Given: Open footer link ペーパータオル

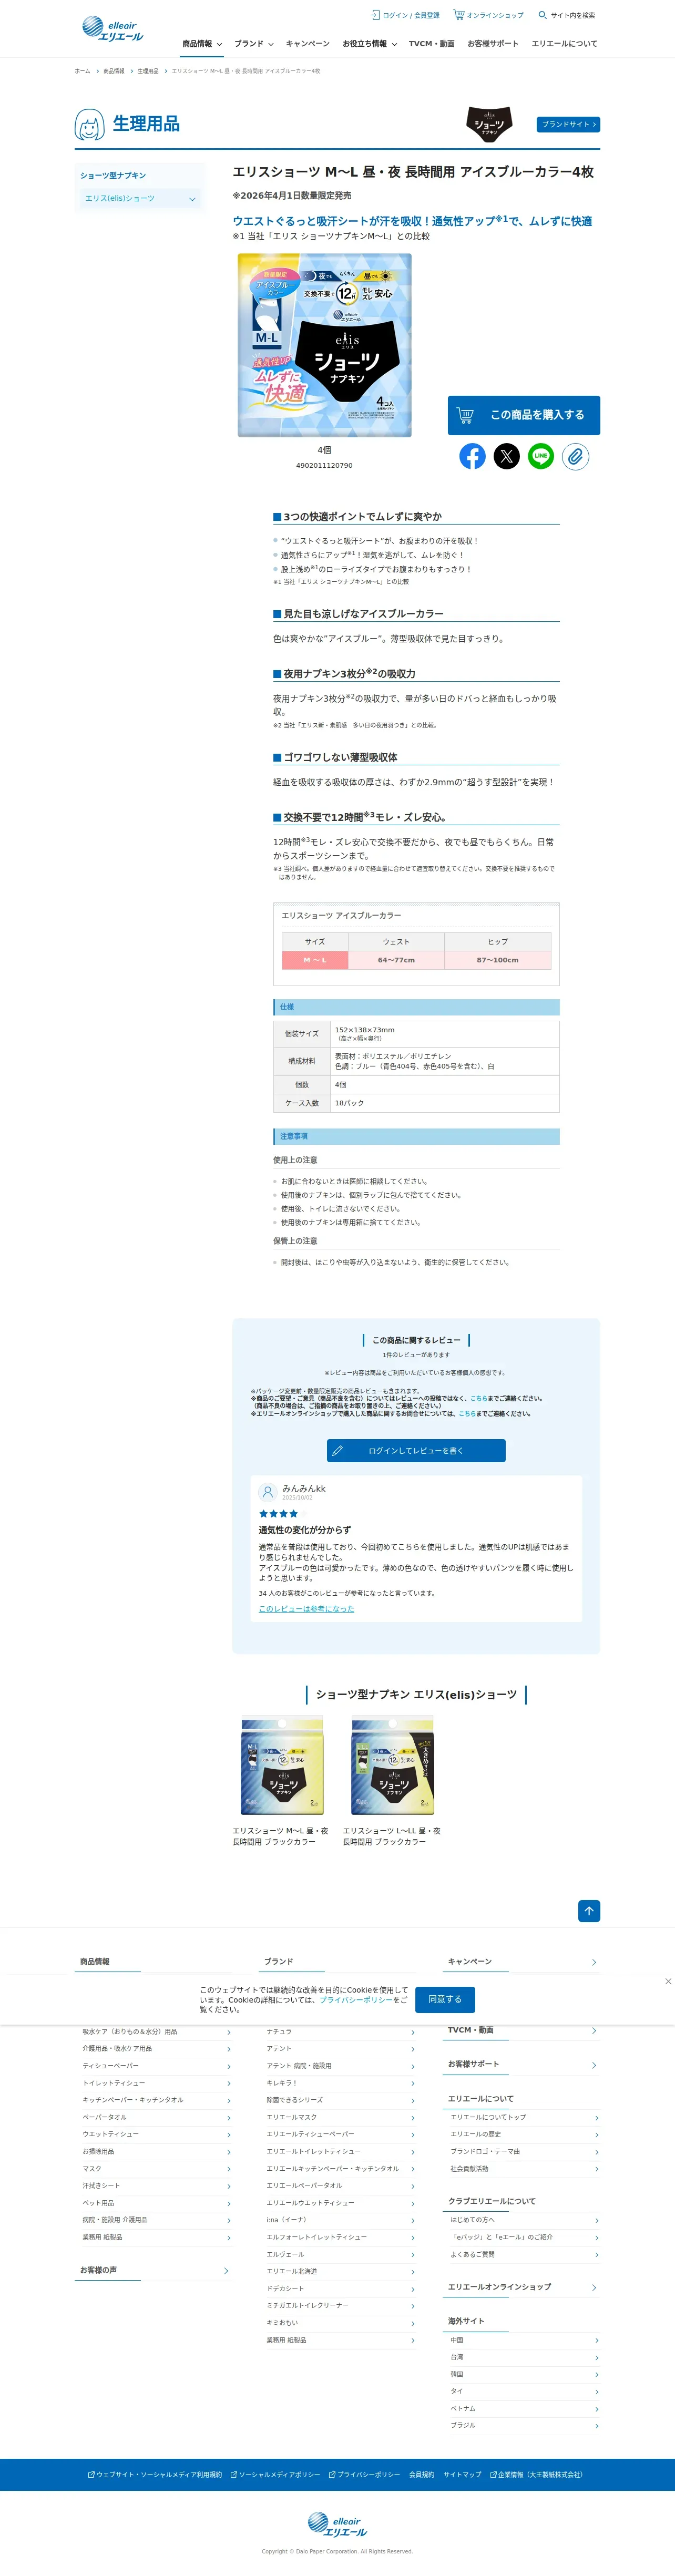Looking at the screenshot, I should [105, 2117].
